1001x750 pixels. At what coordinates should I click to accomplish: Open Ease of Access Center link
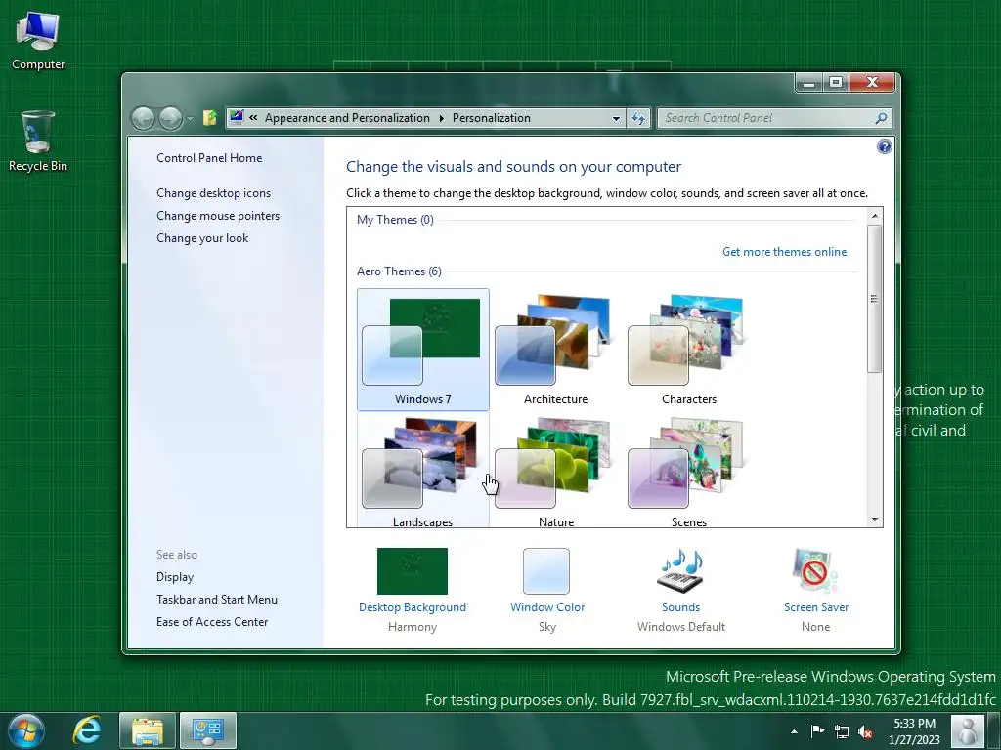(x=212, y=622)
